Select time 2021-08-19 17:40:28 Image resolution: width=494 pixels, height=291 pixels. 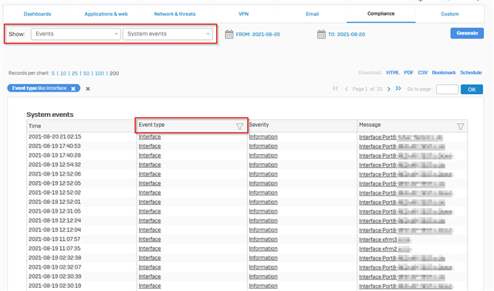point(55,156)
